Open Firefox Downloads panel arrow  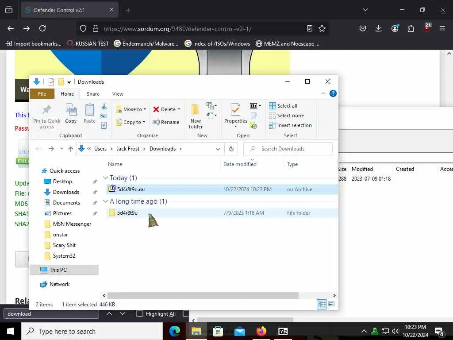pos(379,28)
